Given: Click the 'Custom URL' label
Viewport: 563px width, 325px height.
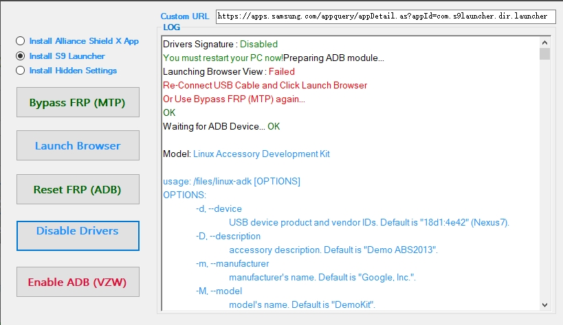Looking at the screenshot, I should (184, 16).
